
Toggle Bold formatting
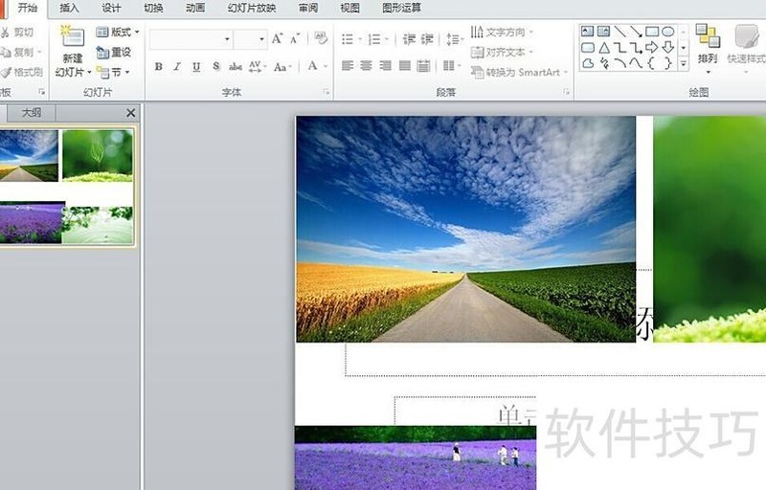[x=158, y=67]
